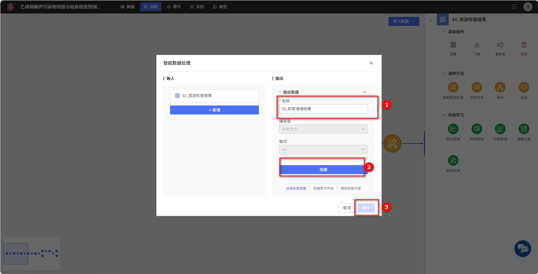Click the app logo in top-left corner

point(10,7)
